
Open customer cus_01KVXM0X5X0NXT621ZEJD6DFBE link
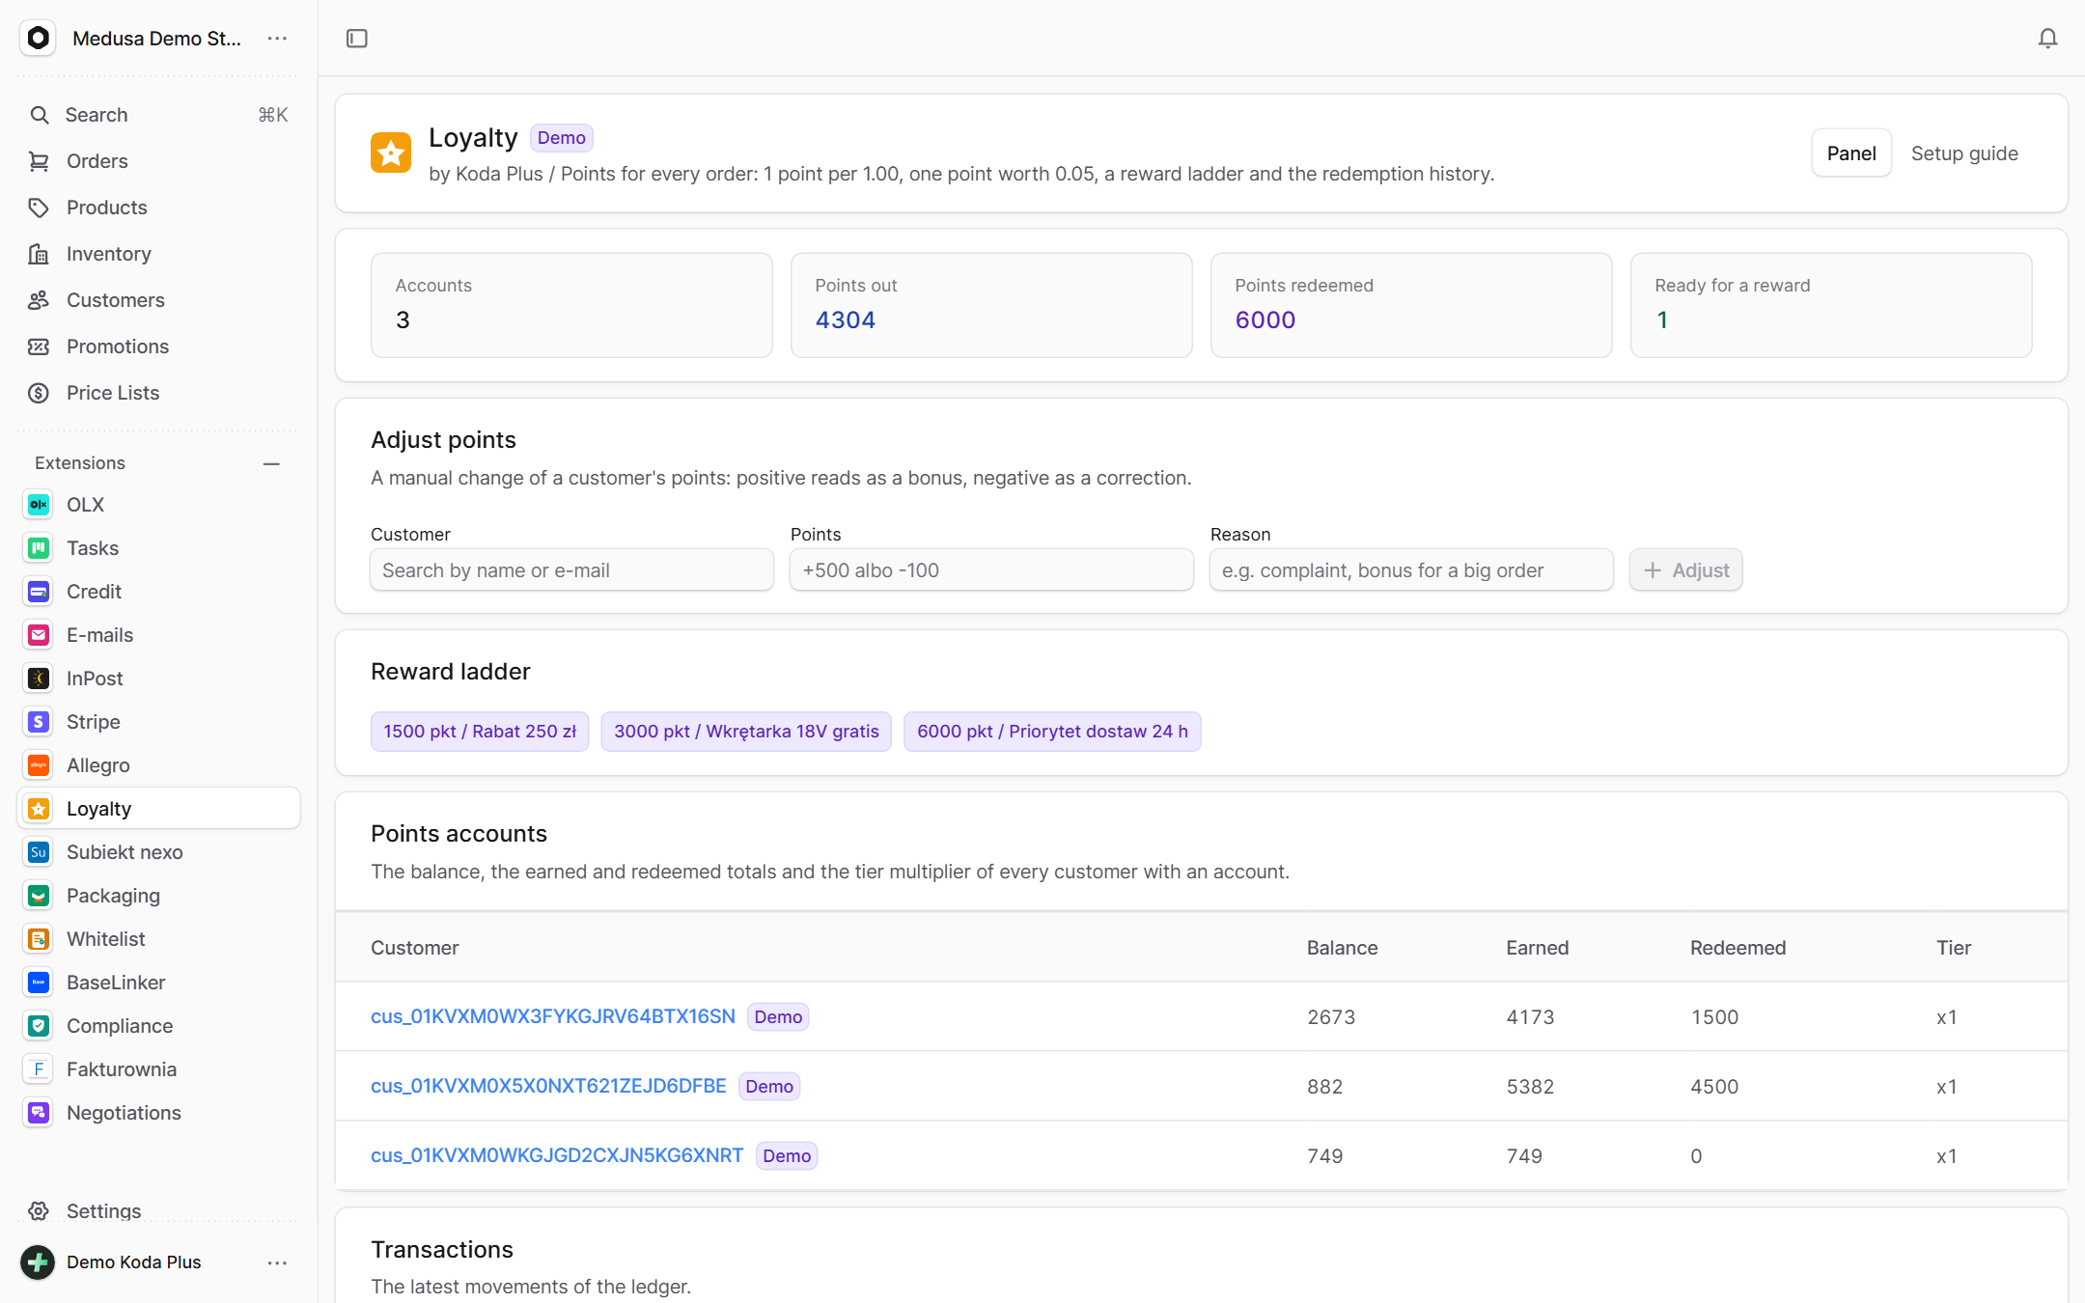pyautogui.click(x=548, y=1086)
